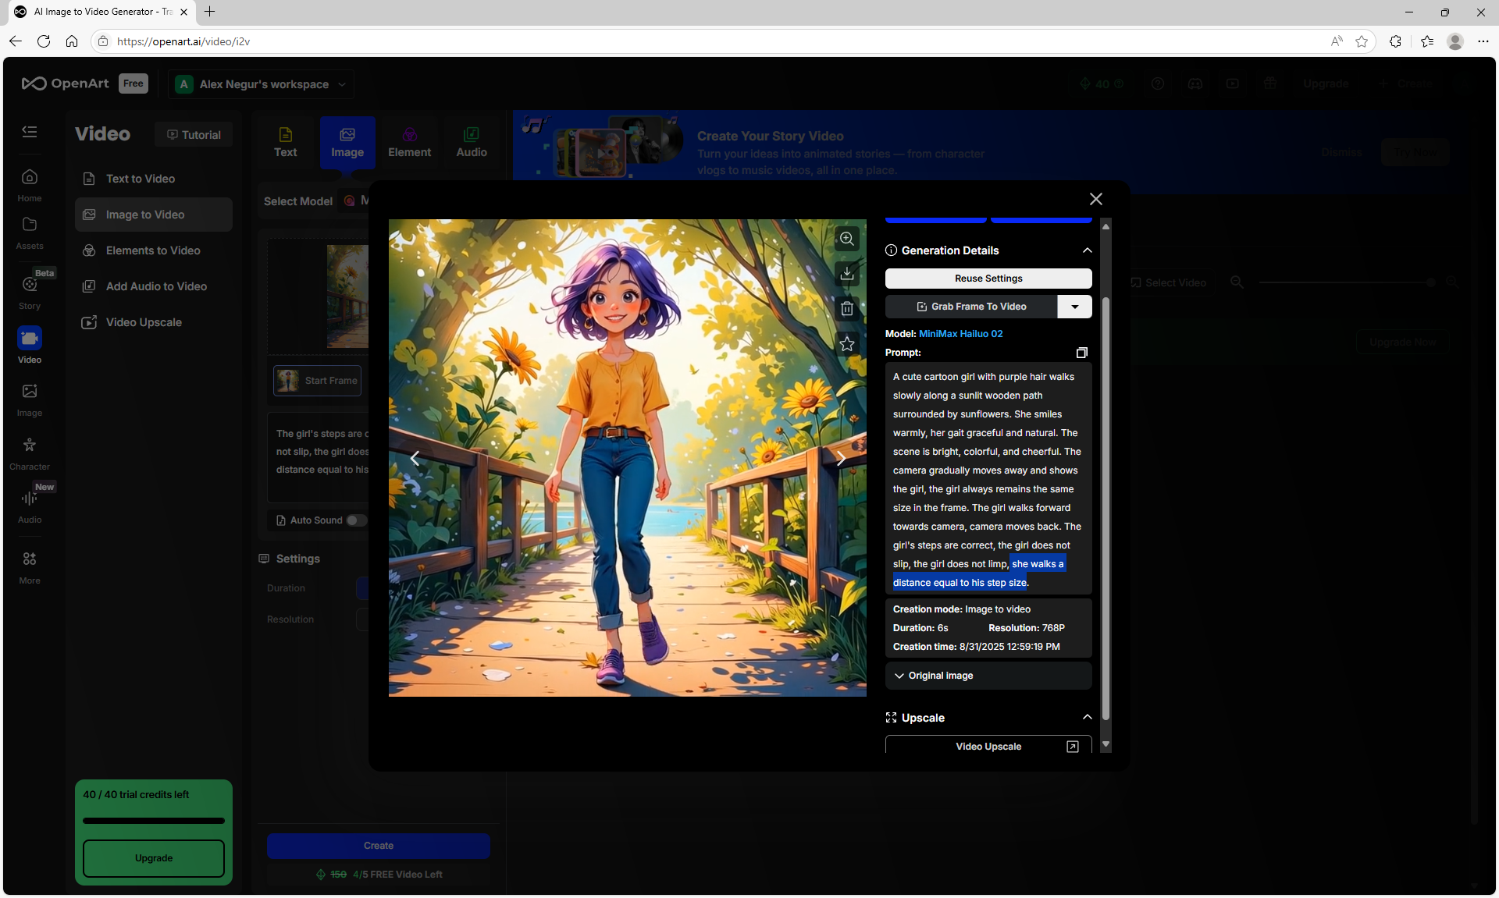This screenshot has width=1499, height=898.
Task: Collapse the Upscale section
Action: [x=1087, y=717]
